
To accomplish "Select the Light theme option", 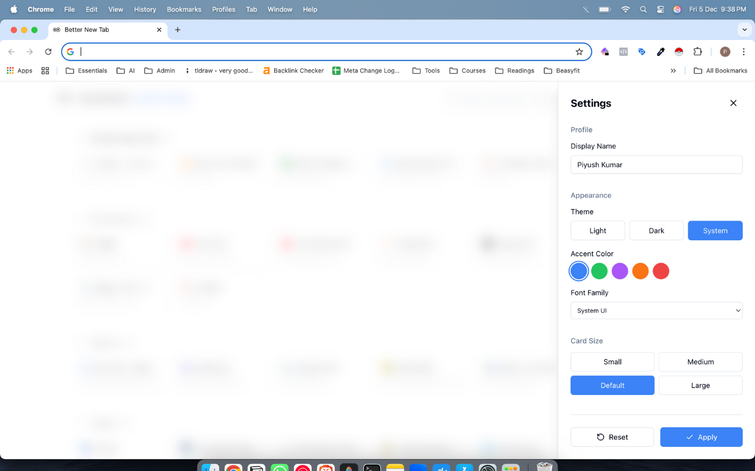I will coord(598,230).
